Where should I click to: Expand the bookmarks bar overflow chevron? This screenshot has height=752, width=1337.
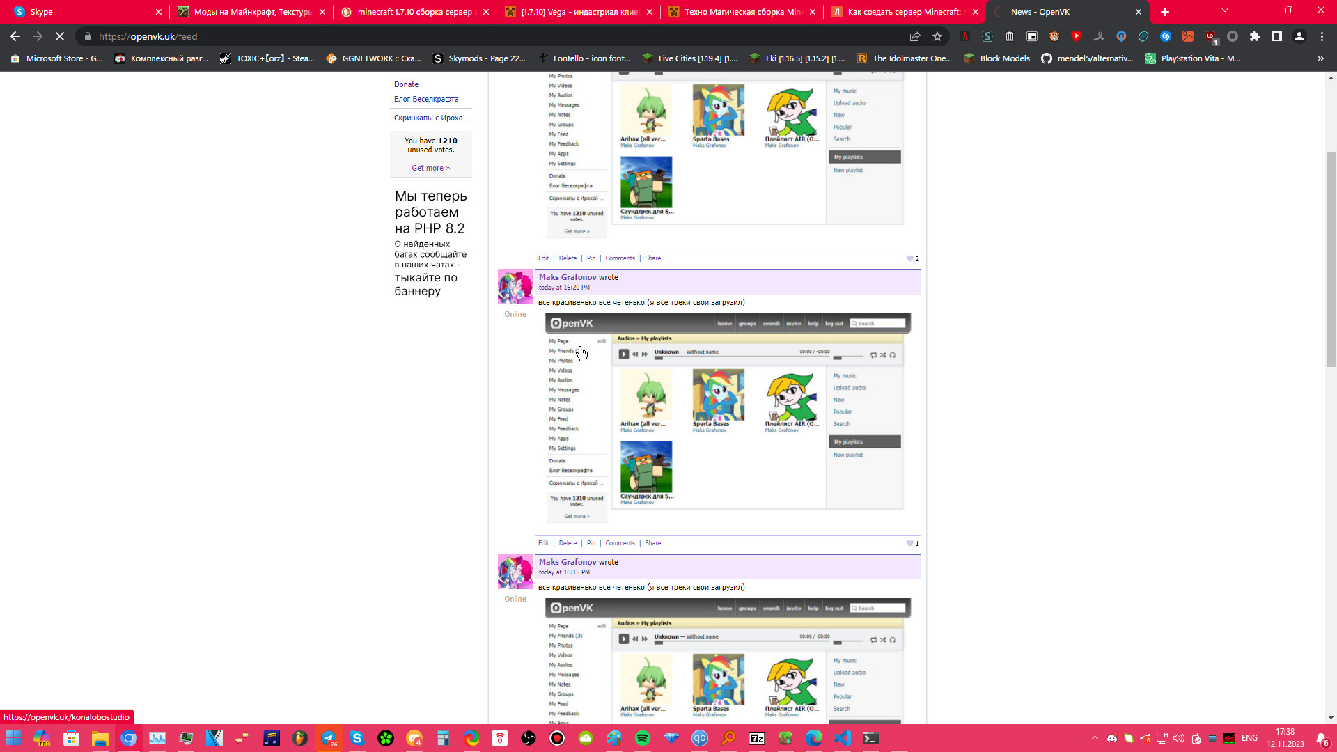point(1320,58)
